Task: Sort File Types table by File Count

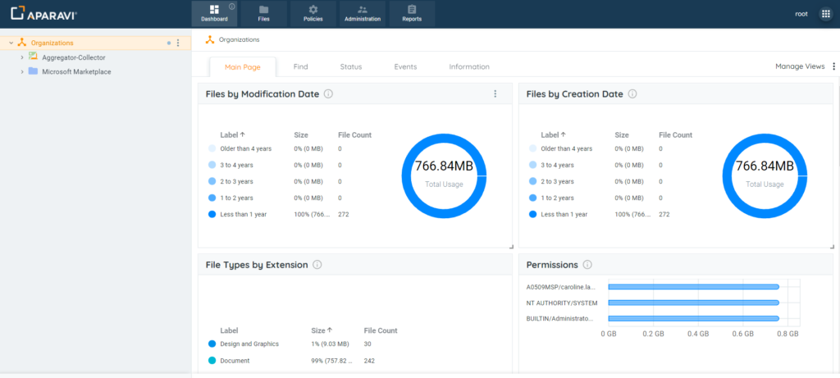Action: [381, 330]
